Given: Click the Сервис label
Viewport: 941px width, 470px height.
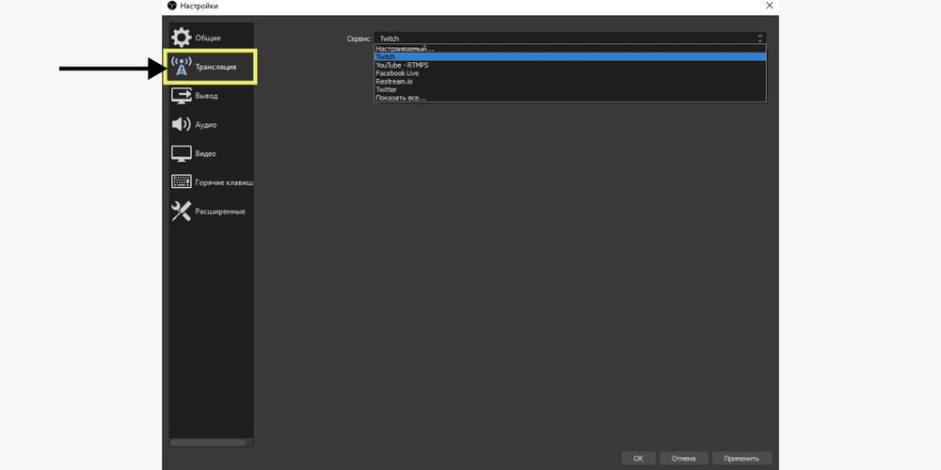Looking at the screenshot, I should [359, 38].
